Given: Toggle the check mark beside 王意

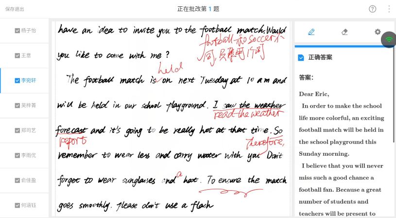Looking at the screenshot, I should pyautogui.click(x=17, y=55).
